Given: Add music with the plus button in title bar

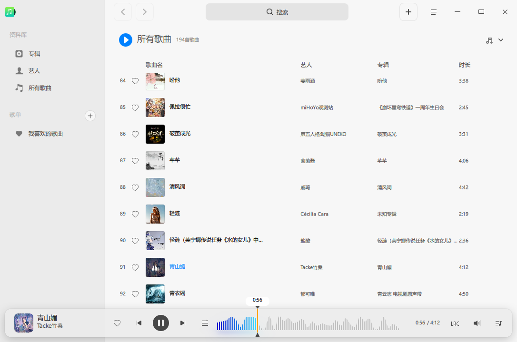Looking at the screenshot, I should [x=408, y=12].
